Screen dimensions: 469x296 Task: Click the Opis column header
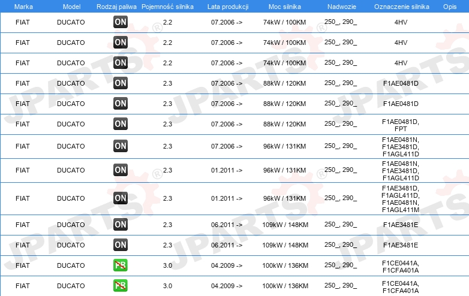click(x=450, y=7)
